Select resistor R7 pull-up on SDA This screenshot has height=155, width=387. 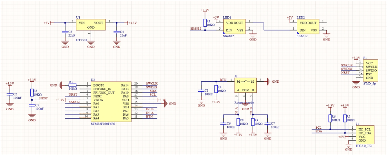[345, 118]
